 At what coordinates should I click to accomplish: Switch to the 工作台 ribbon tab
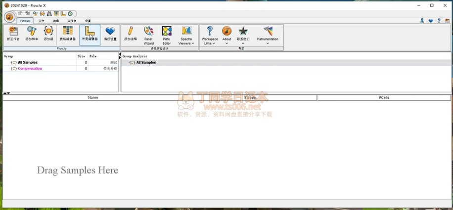pos(72,21)
